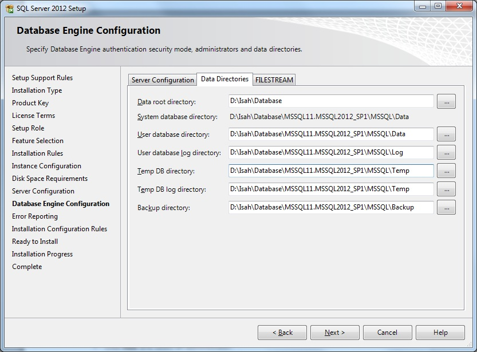477x352 pixels.
Task: Browse for the Backup directory
Action: tap(446, 207)
